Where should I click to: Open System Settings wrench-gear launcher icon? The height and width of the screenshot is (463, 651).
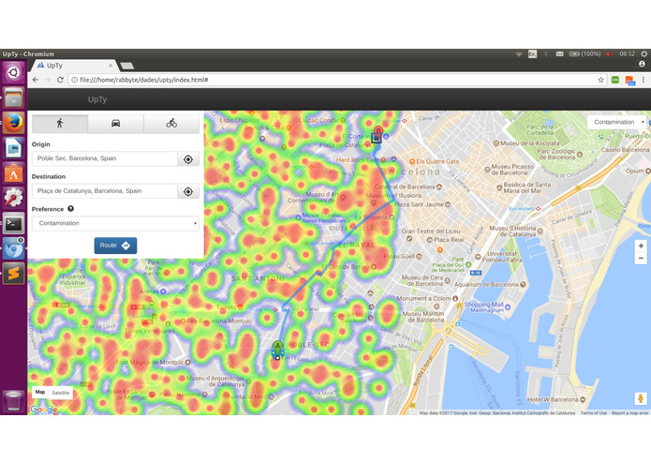pyautogui.click(x=13, y=199)
